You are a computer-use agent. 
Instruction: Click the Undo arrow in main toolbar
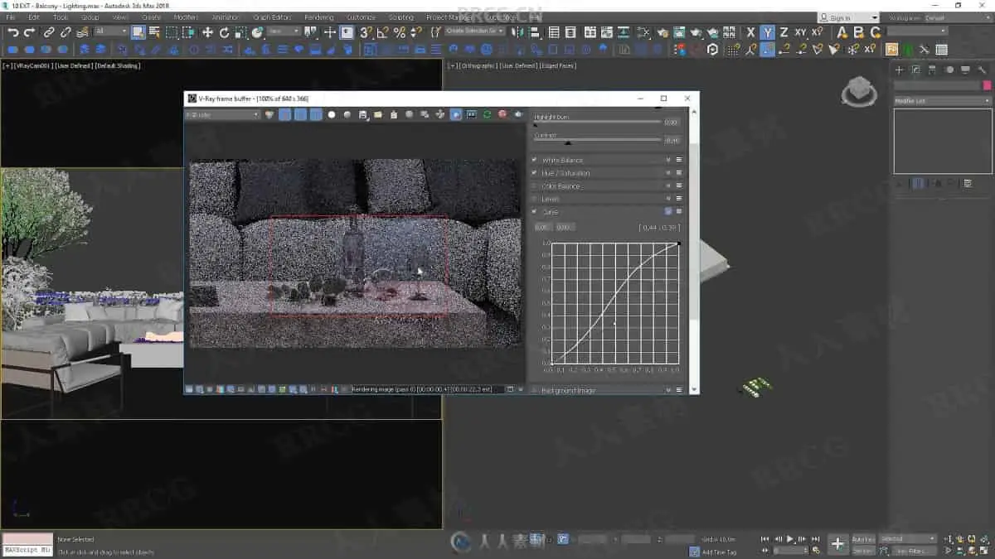tap(13, 32)
